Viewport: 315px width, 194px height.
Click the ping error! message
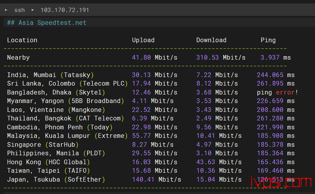(x=277, y=92)
